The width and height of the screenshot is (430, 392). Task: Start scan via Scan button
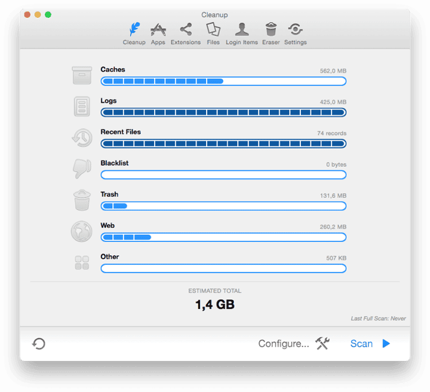[x=361, y=344]
